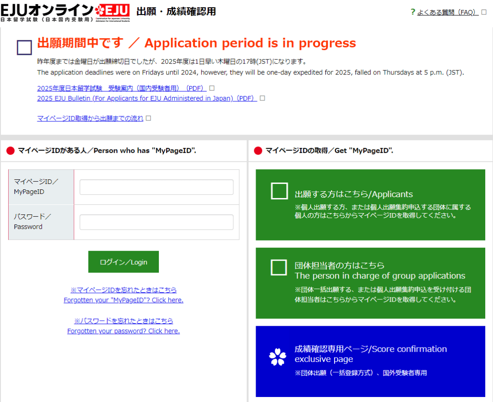Click the square icon in Applicants panel

tap(279, 191)
